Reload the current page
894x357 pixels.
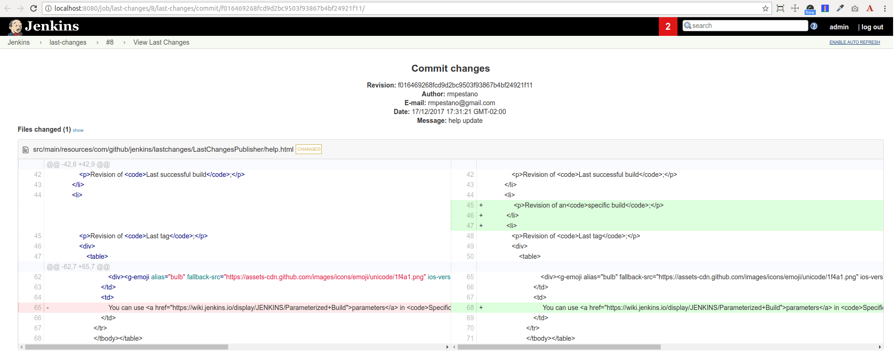(x=34, y=8)
